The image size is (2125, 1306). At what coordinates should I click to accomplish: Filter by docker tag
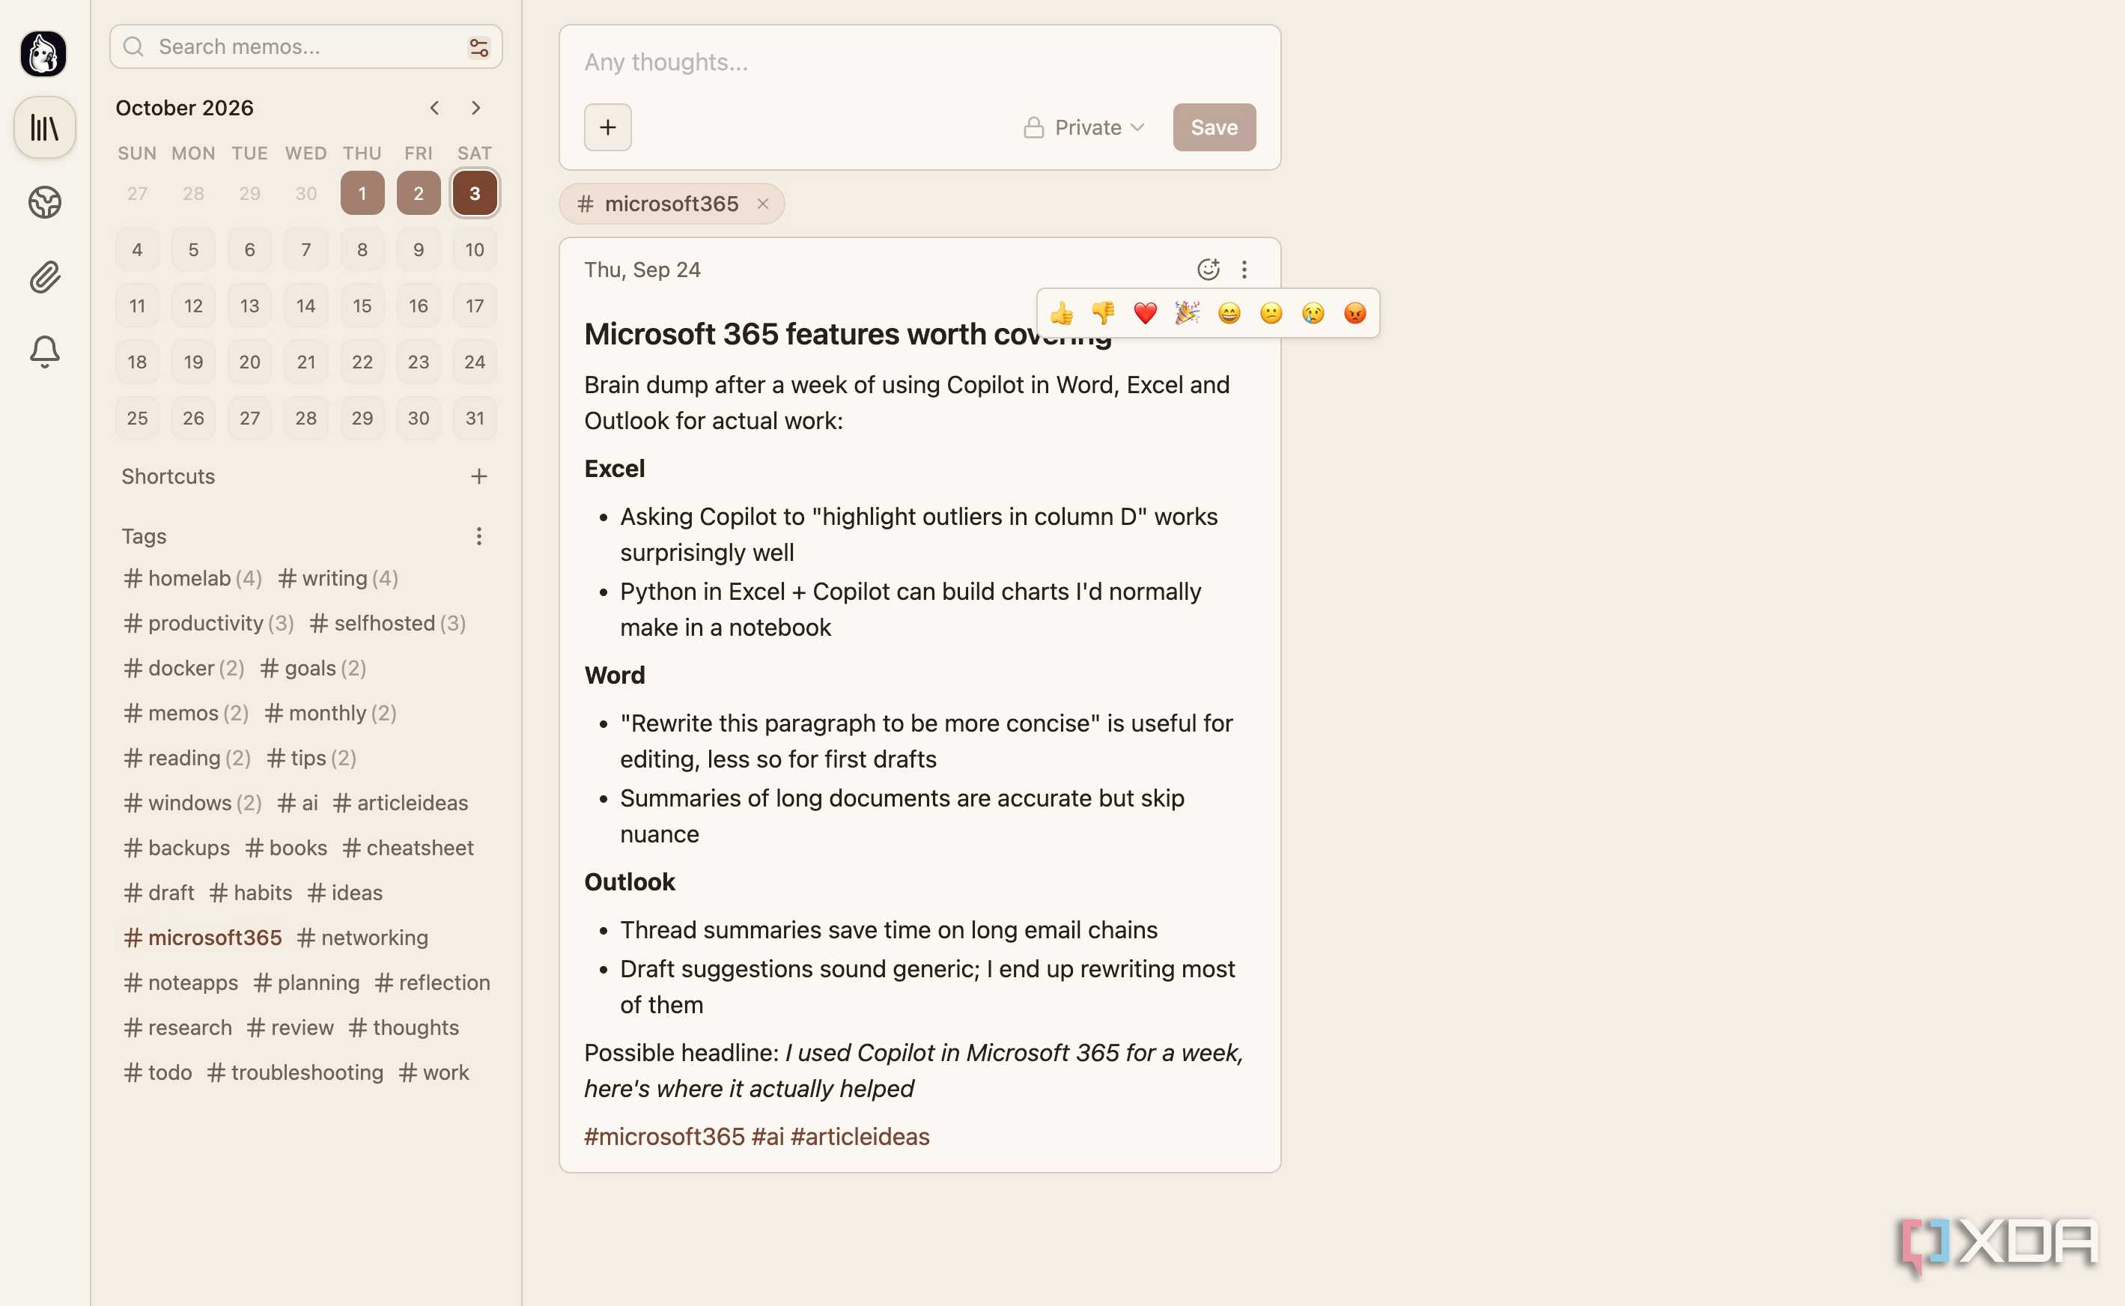184,668
